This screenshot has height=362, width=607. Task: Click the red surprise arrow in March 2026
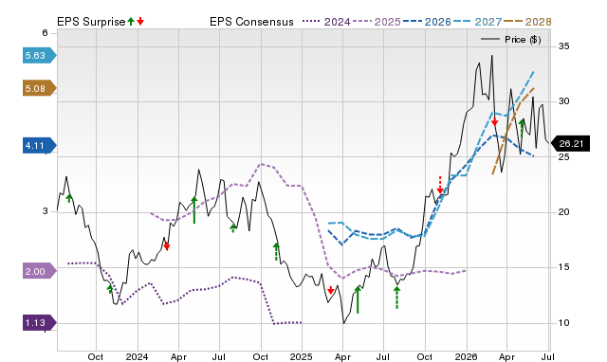pyautogui.click(x=494, y=122)
